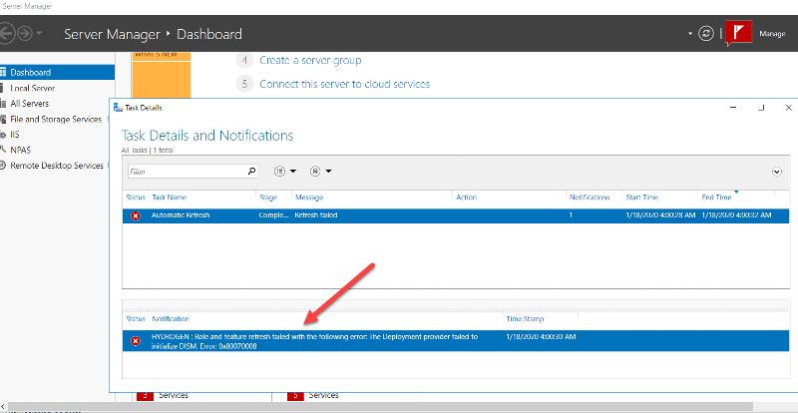Select Local Server in the sidebar
This screenshot has height=413, width=798.
coord(32,88)
